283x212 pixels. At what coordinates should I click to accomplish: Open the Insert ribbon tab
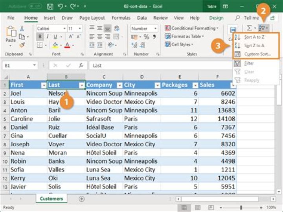click(x=49, y=18)
